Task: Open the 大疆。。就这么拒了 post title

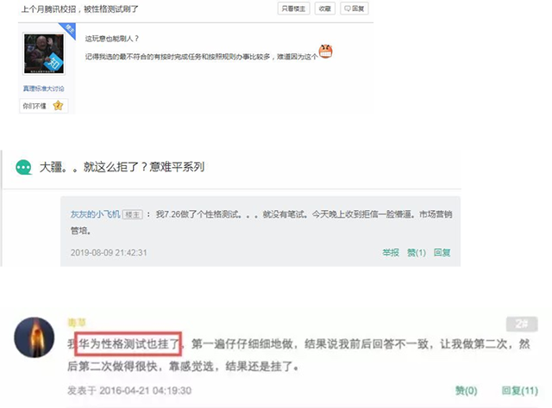Action: tap(122, 167)
